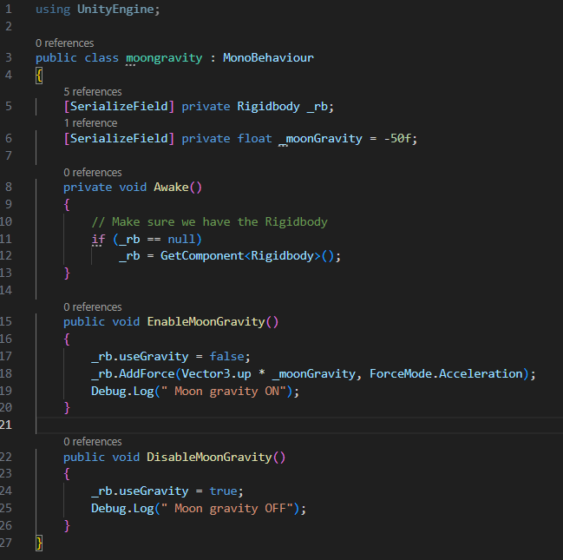This screenshot has height=560, width=563.
Task: Open references lens above EnableMoonGravity method
Action: tap(93, 306)
